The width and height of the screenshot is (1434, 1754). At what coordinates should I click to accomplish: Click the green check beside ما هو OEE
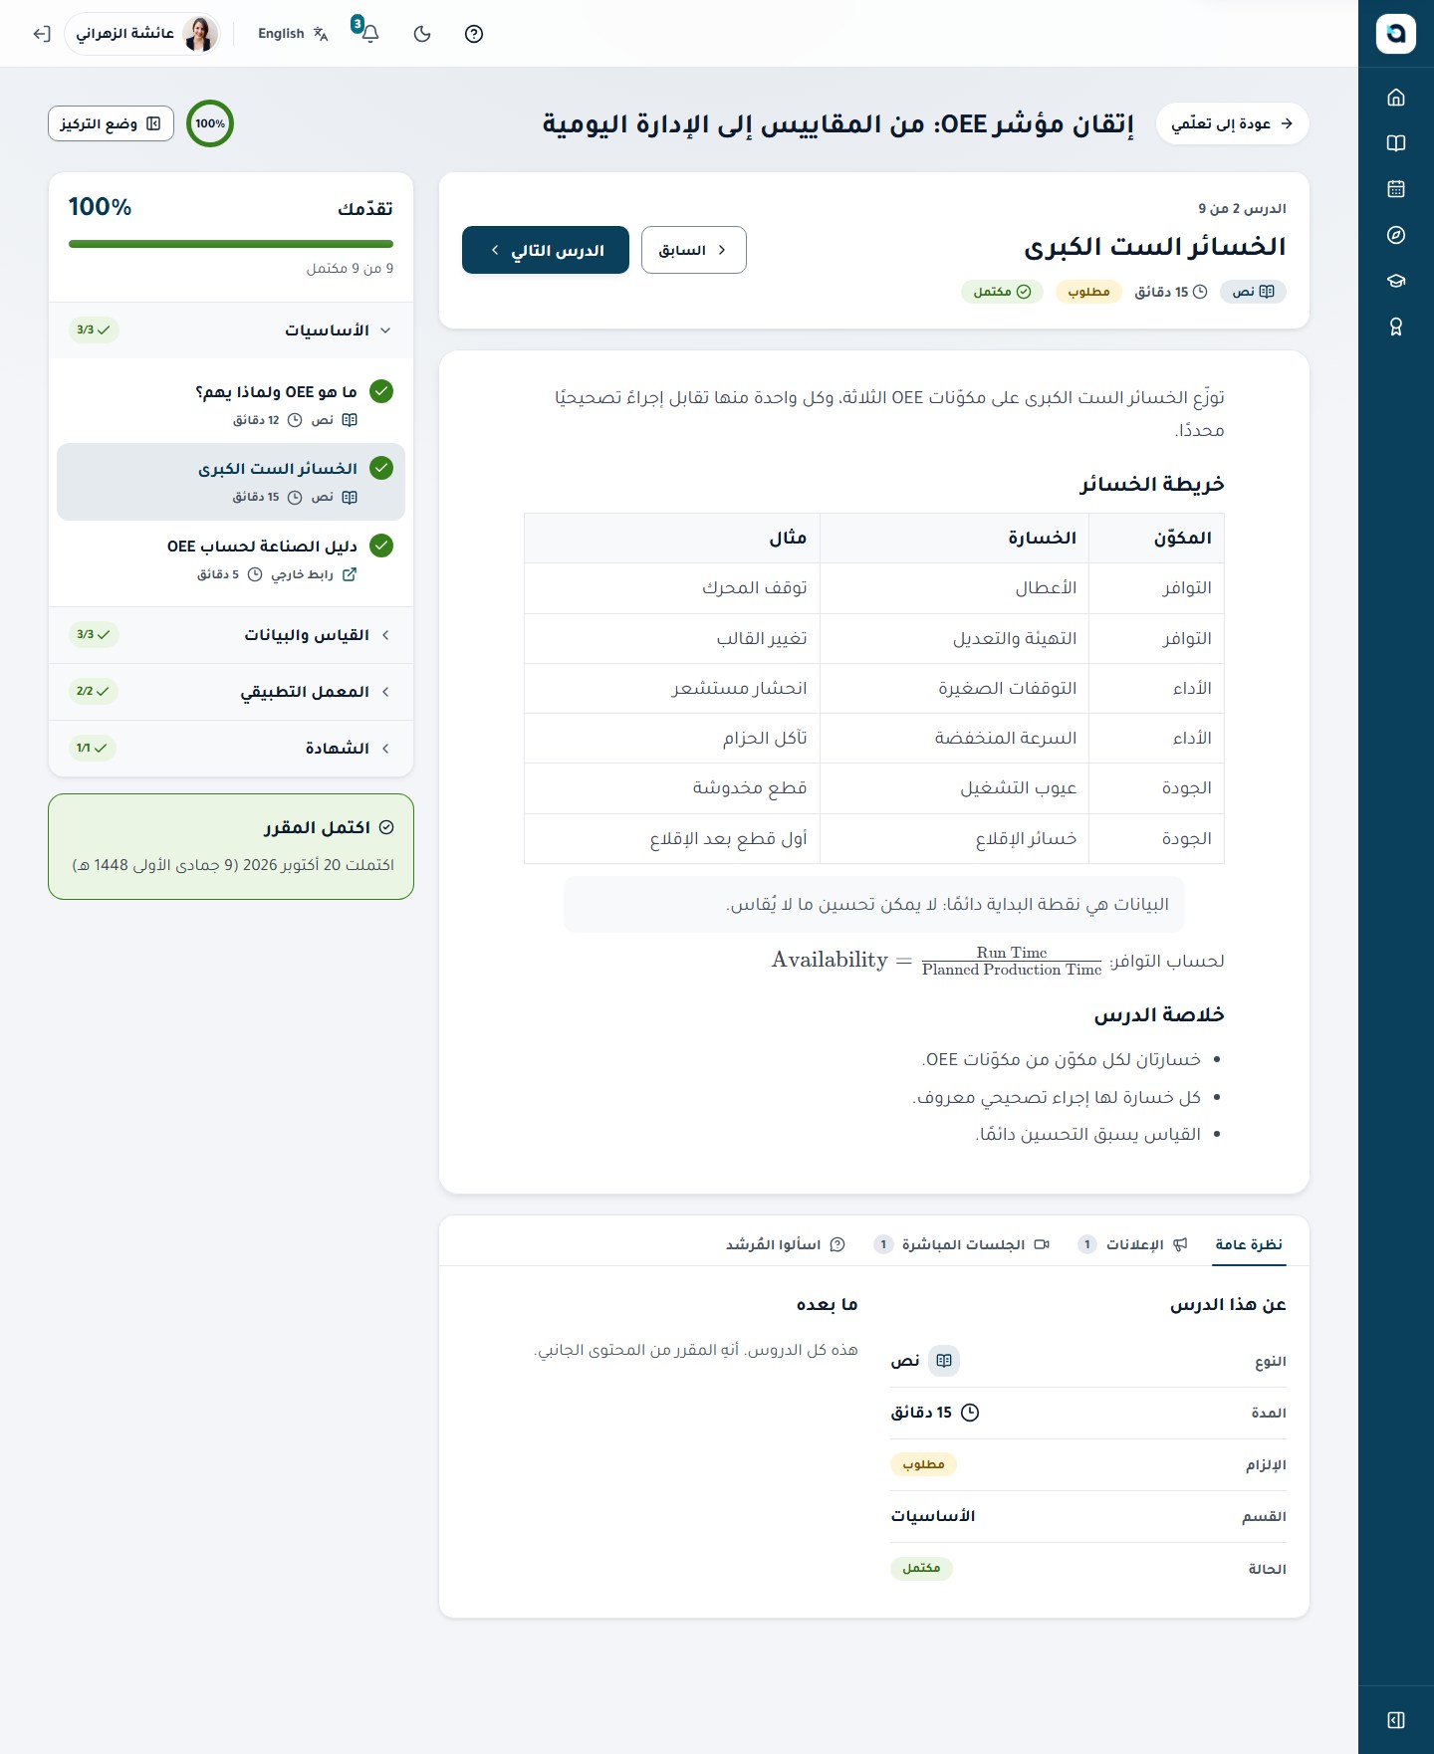coord(381,391)
